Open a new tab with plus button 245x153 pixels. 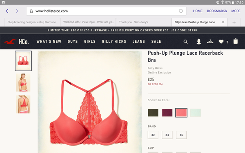point(234,22)
